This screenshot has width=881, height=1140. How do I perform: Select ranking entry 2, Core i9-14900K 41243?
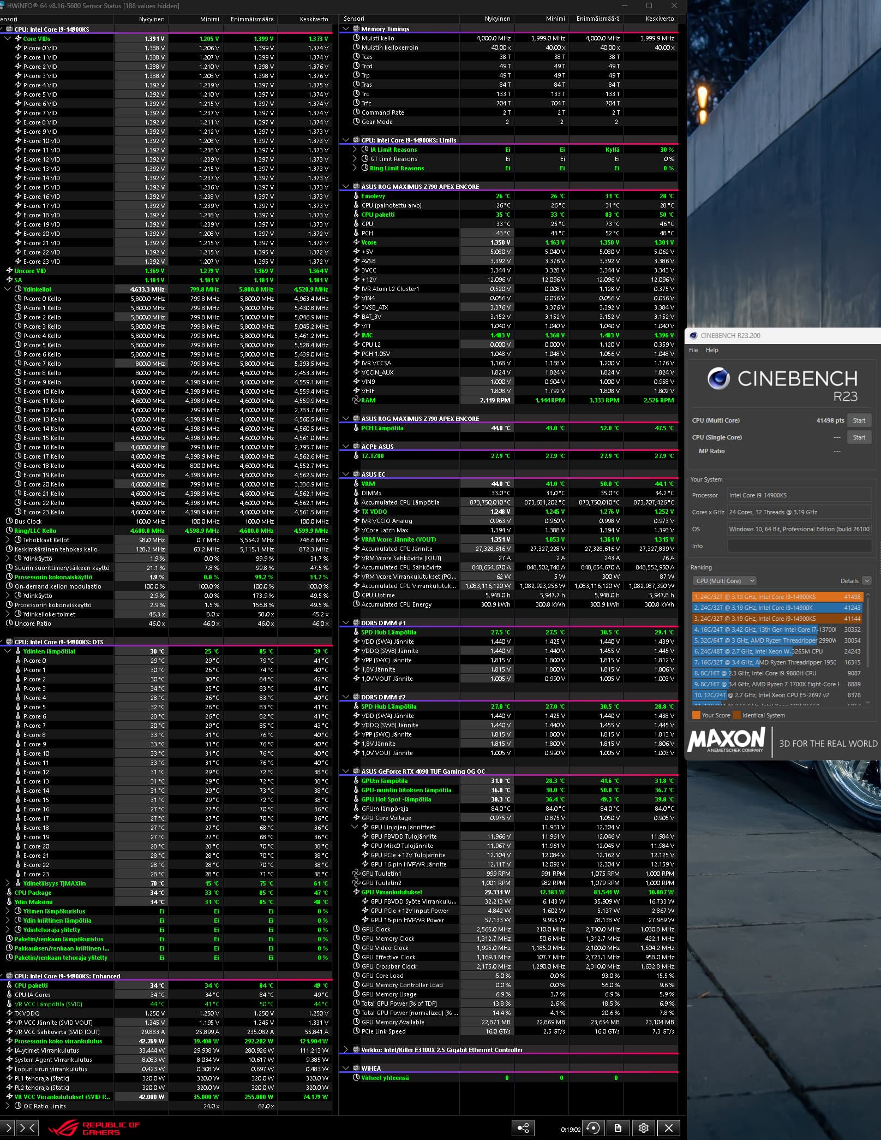point(777,608)
